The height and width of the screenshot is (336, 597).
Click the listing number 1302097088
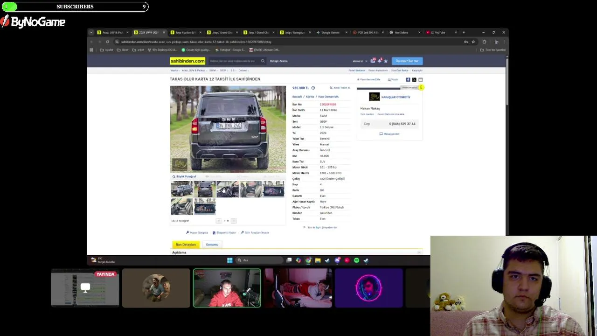coord(328,105)
